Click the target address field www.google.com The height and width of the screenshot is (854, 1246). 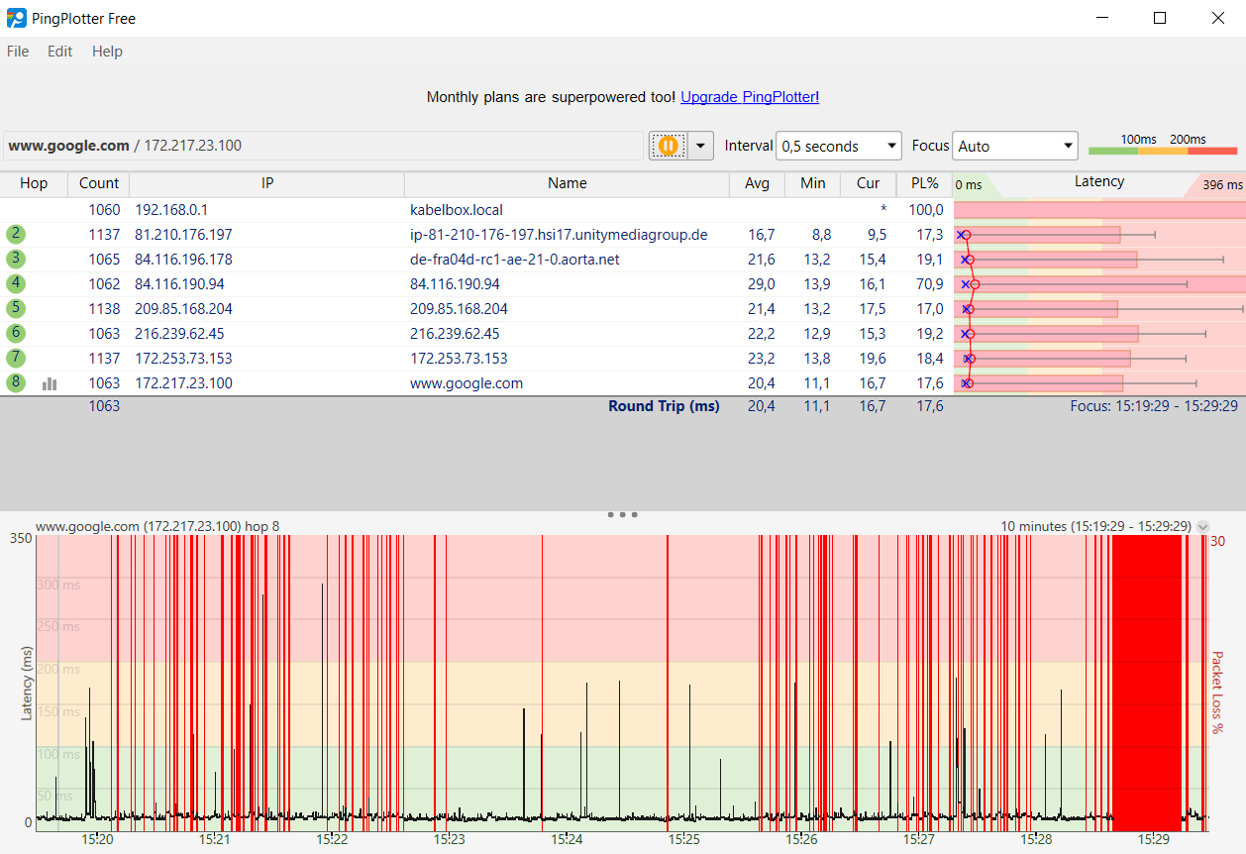point(324,146)
